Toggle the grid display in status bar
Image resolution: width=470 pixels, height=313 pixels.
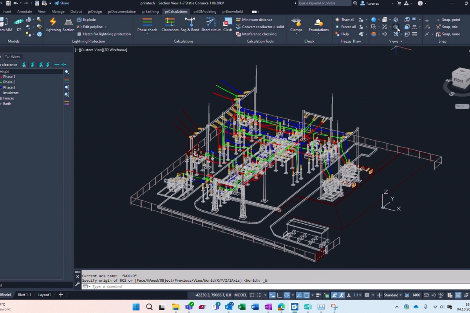click(253, 295)
